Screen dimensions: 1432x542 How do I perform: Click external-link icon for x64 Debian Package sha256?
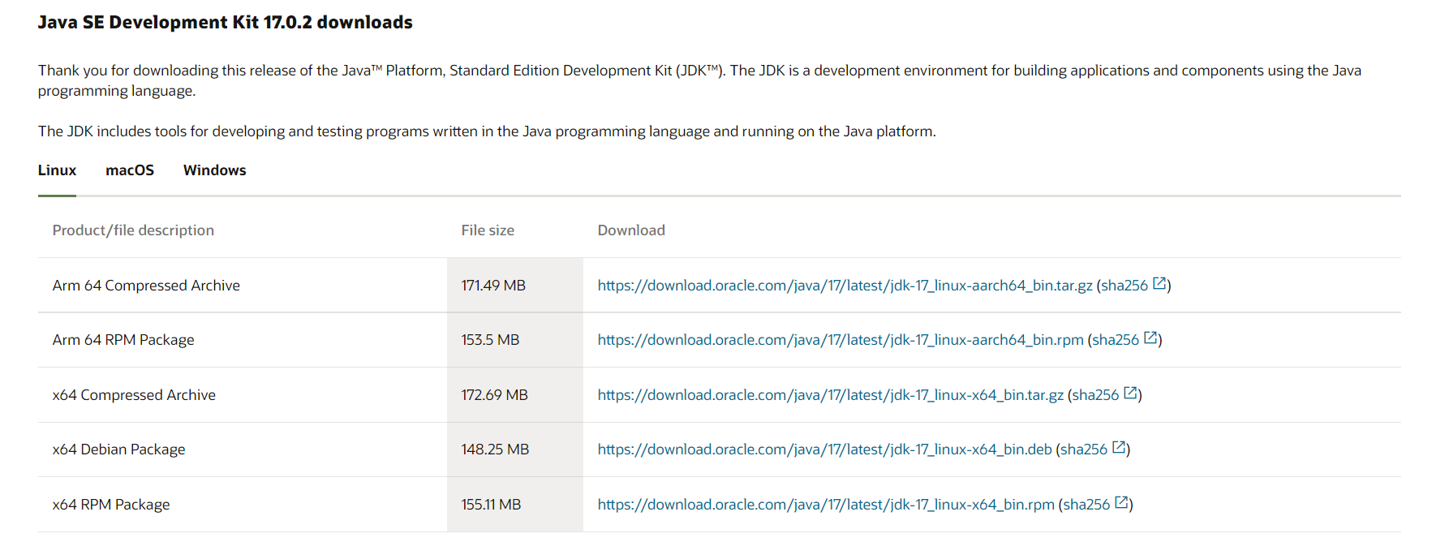[x=1119, y=448]
